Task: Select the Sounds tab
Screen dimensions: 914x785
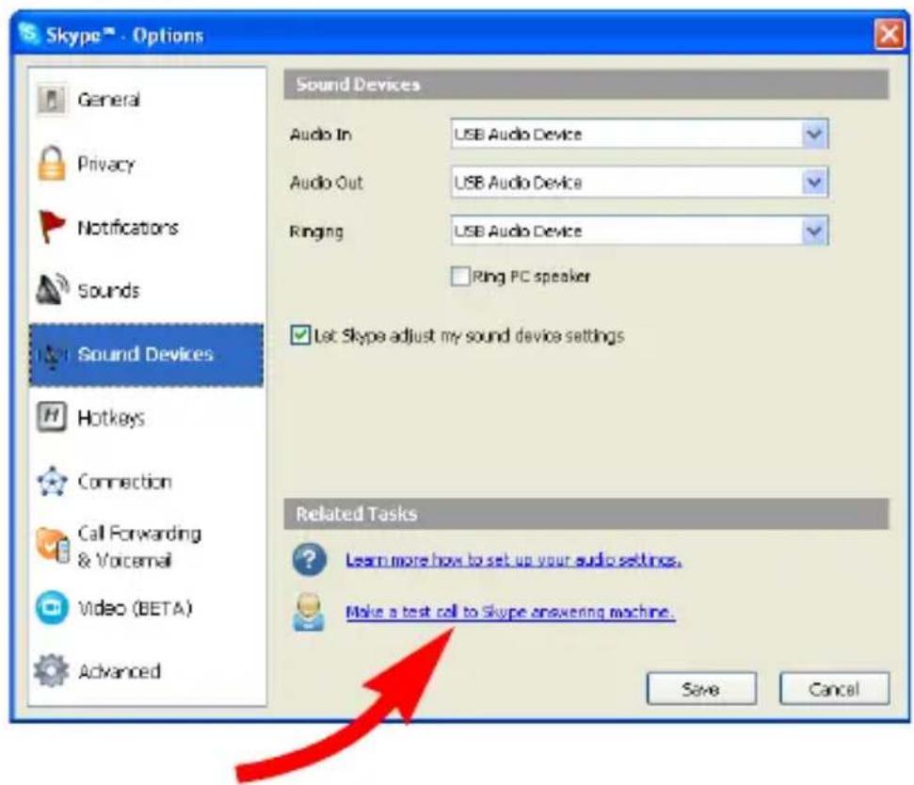Action: [x=147, y=290]
